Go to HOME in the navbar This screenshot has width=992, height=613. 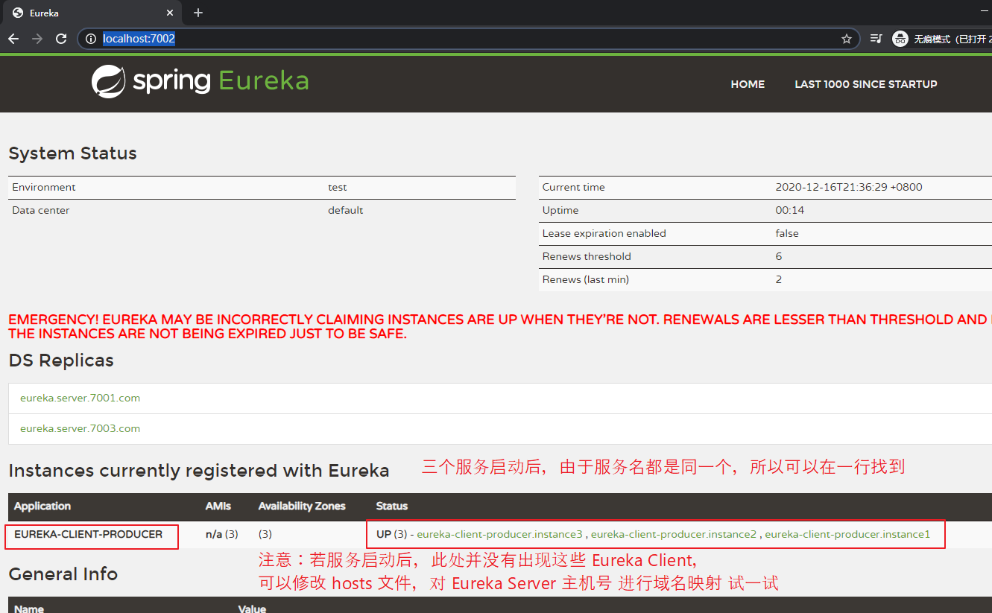[x=748, y=84]
